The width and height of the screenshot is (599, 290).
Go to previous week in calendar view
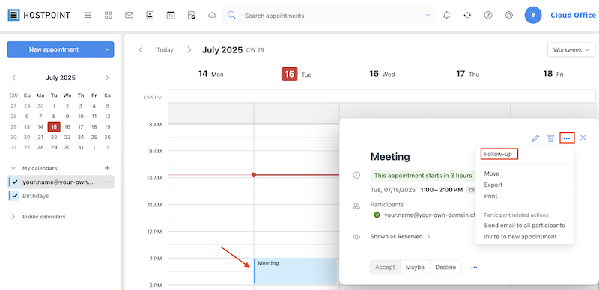tap(141, 49)
